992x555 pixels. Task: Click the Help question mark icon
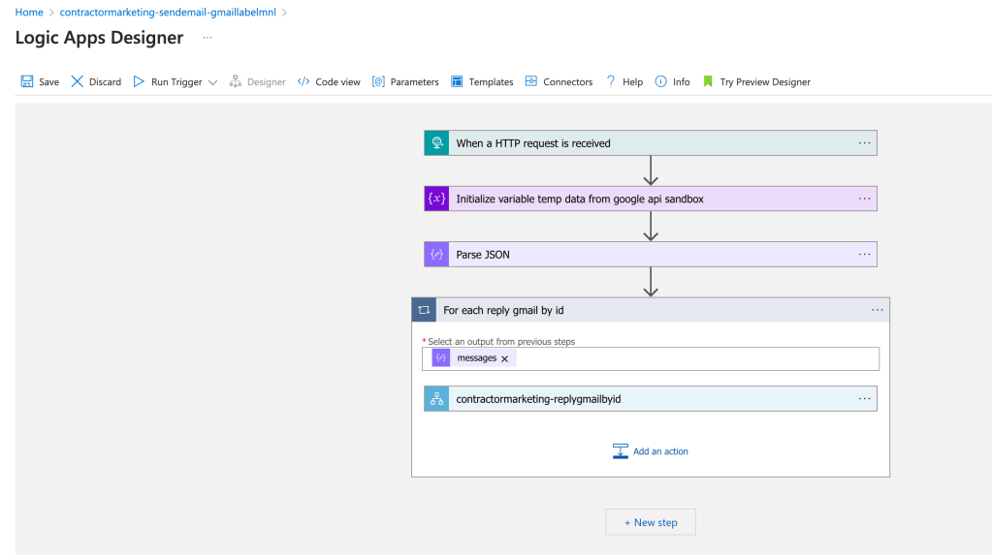[x=611, y=81]
